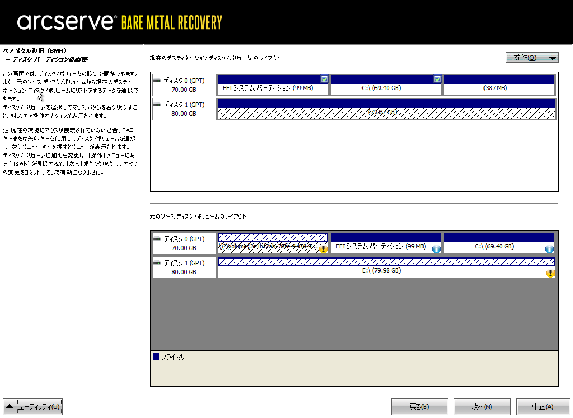Select source EFI システム パーティション (99 MB)

pyautogui.click(x=386, y=243)
